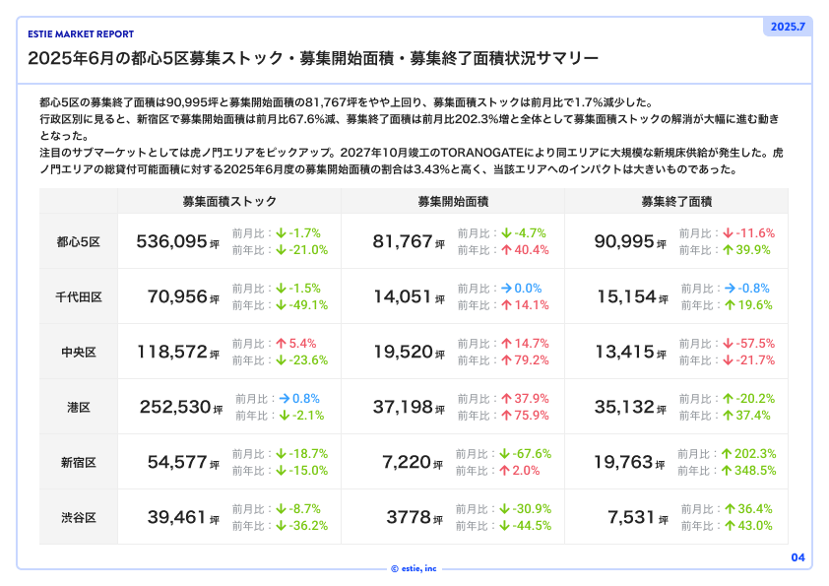
Task: Click the red up arrow next to 40.4%
Action: coord(506,250)
